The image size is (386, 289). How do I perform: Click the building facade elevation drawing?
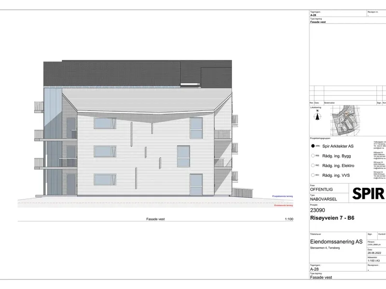(143, 128)
